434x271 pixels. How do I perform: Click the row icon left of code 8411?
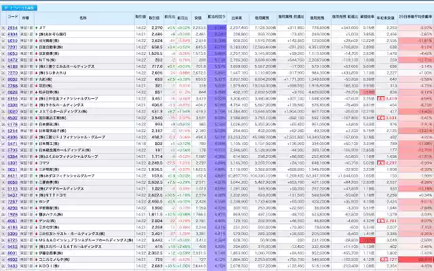pos(3,176)
